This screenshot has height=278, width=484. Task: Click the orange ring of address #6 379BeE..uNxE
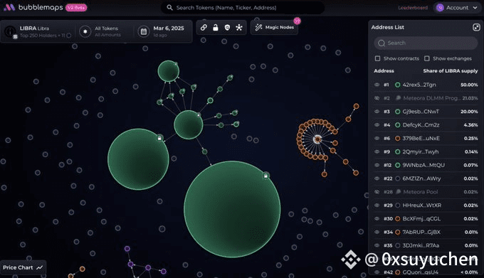pyautogui.click(x=398, y=139)
